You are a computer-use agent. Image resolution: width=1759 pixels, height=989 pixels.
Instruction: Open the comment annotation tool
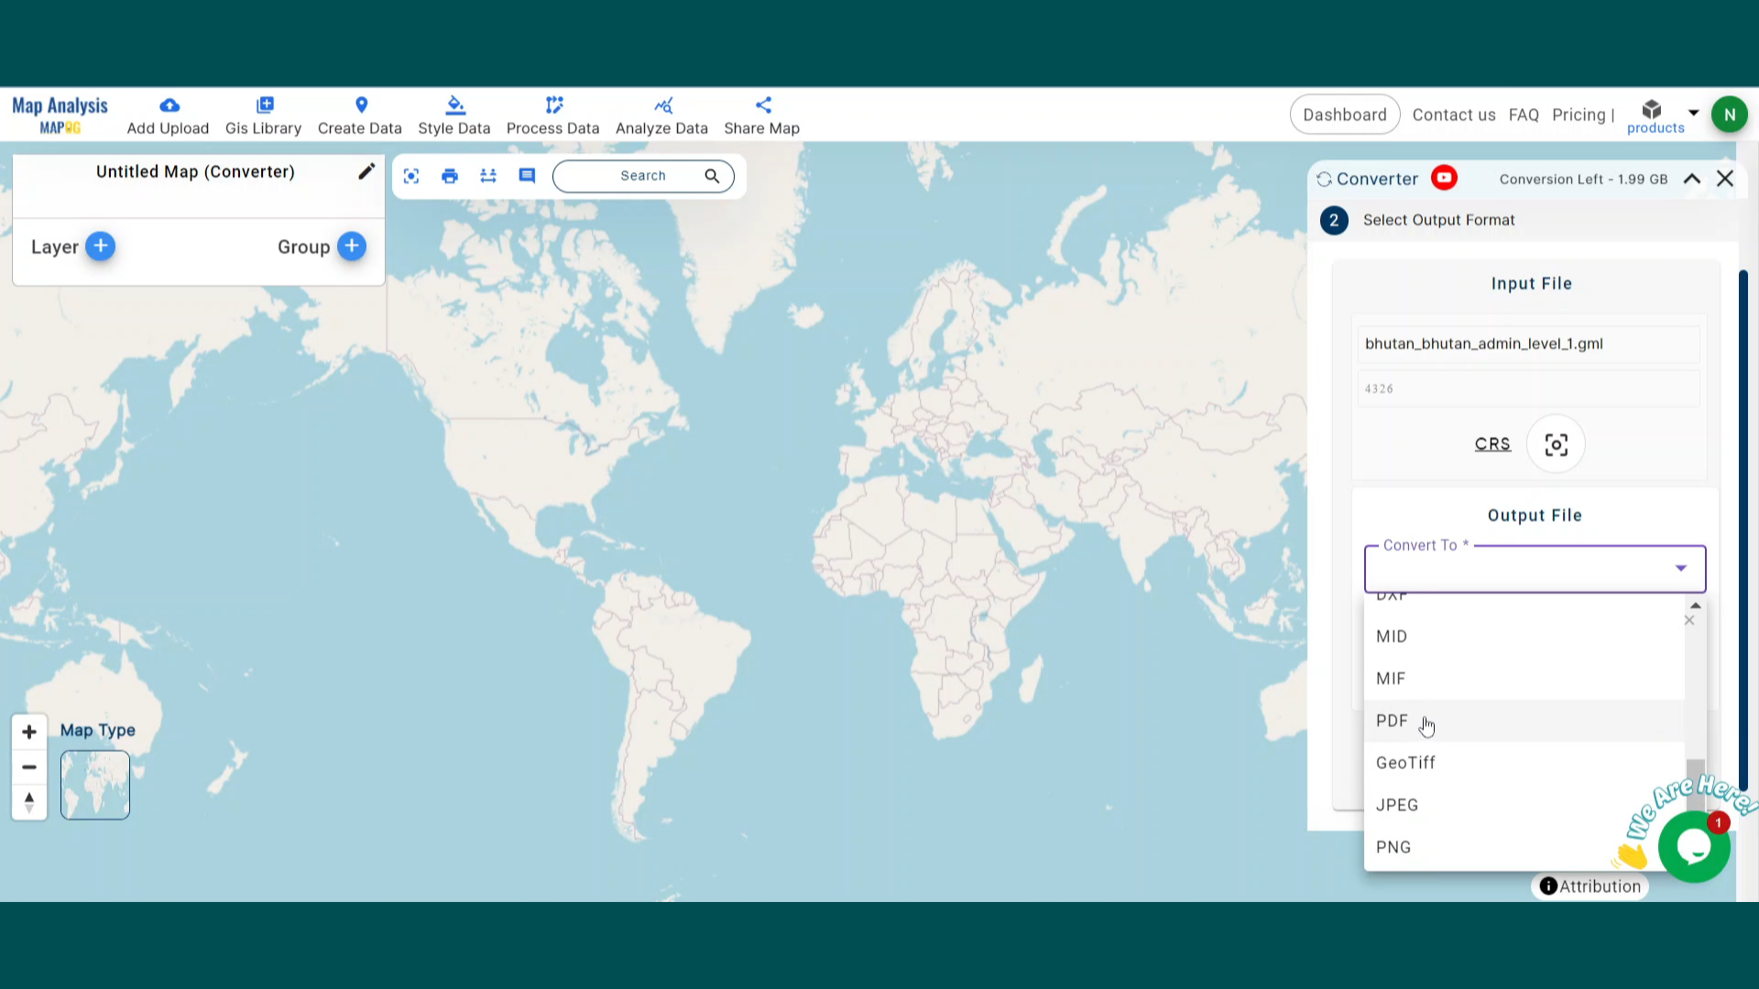[526, 176]
